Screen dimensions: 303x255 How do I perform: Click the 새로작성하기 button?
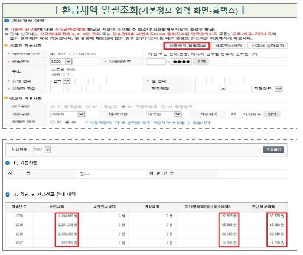pos(229,45)
